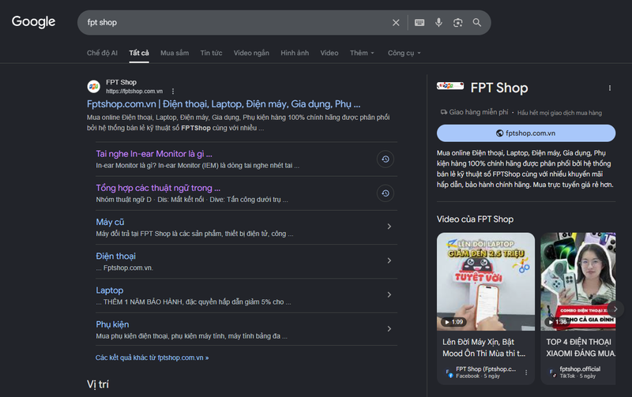Click history icon for Tổng hợp thuật ngữ result

pos(385,193)
